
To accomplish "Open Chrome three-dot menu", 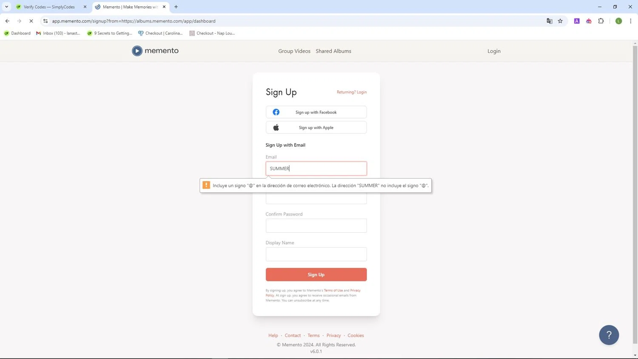I will (x=630, y=21).
